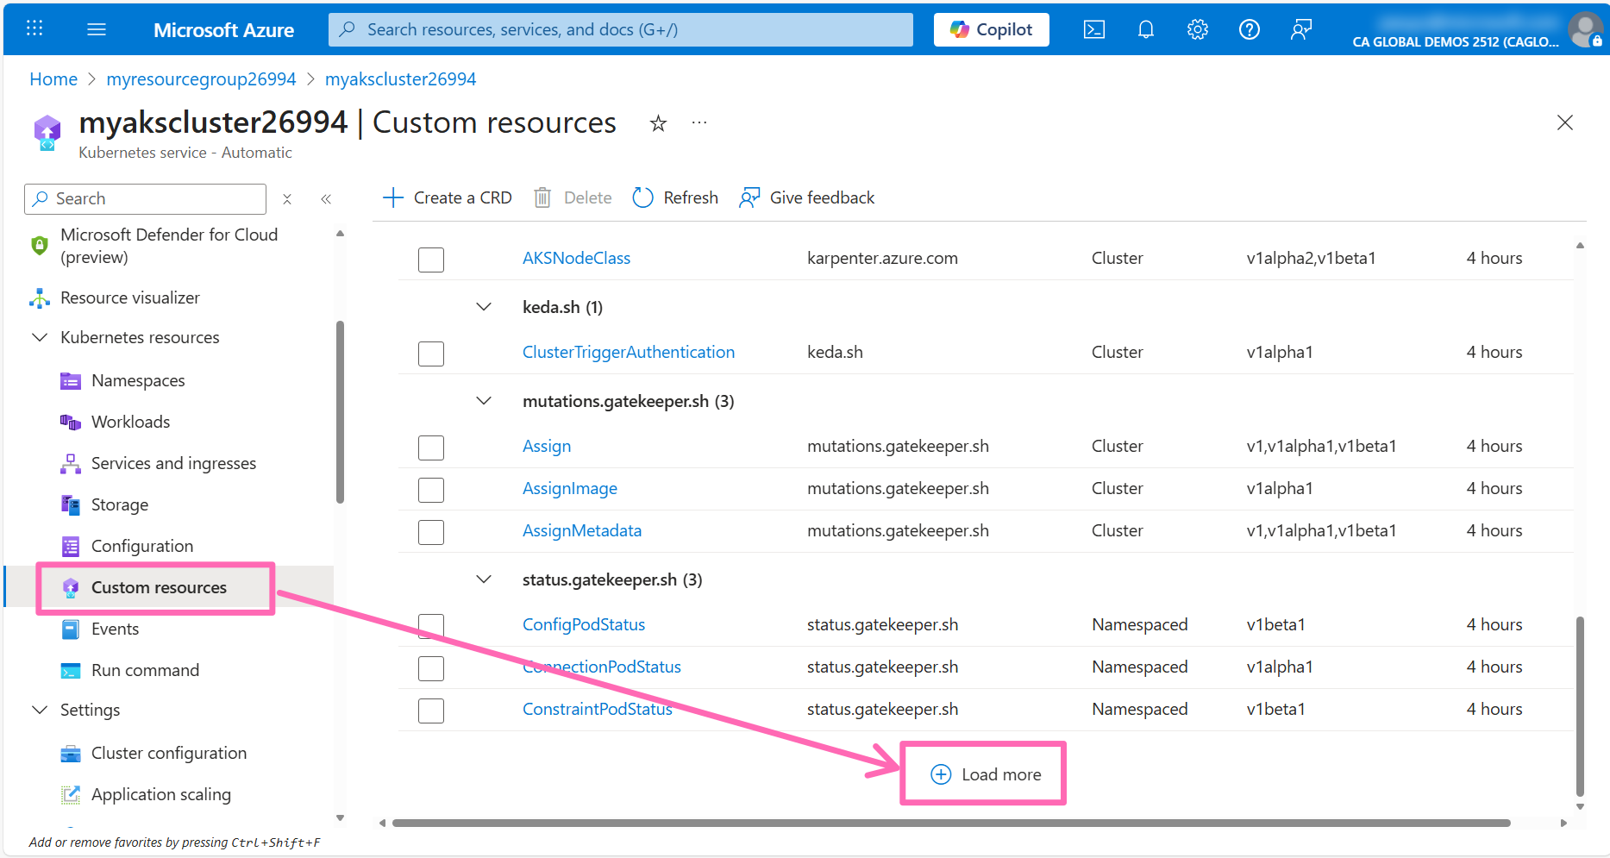Tick the checkbox for ConfigPodStatus
1610x858 pixels.
coord(430,626)
